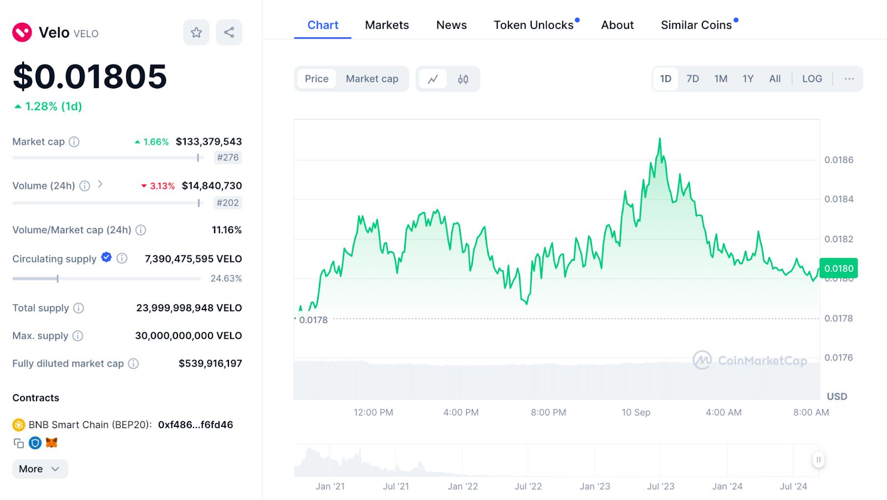
Task: Click the MetaMask fox icon
Action: (x=52, y=442)
